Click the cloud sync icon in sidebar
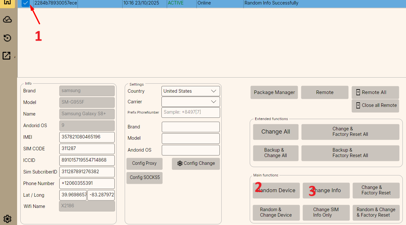The height and width of the screenshot is (225, 406). pos(7,20)
